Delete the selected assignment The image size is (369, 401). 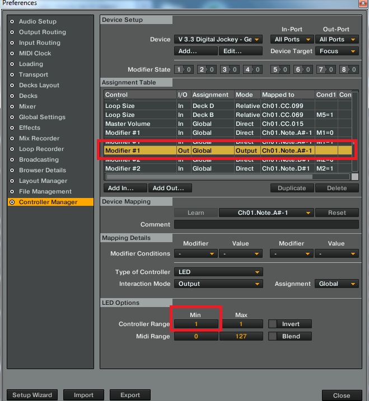click(337, 188)
